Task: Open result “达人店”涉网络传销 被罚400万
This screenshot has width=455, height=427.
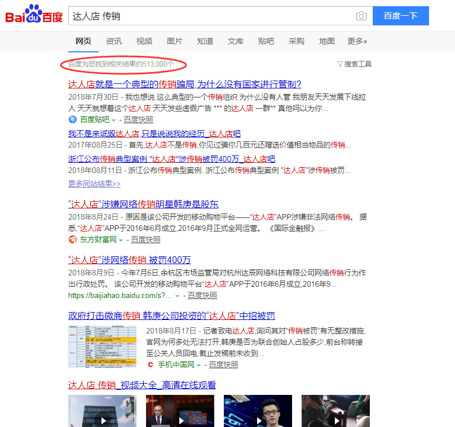Action: 130,260
